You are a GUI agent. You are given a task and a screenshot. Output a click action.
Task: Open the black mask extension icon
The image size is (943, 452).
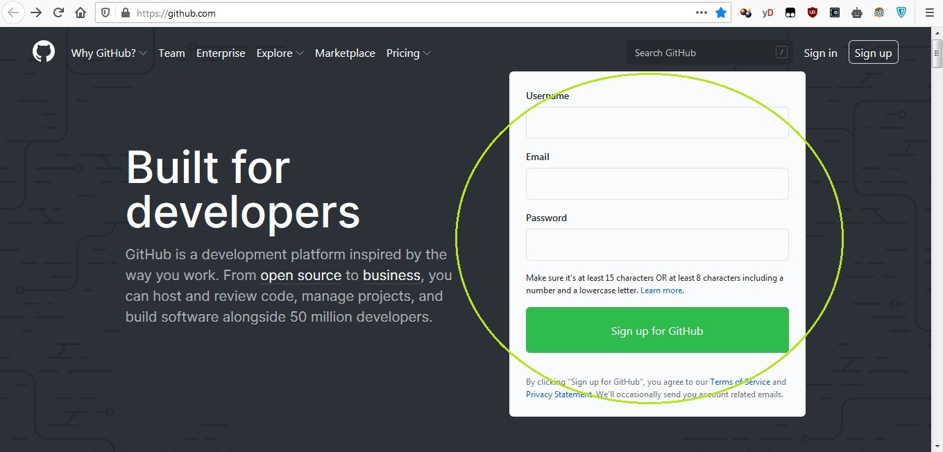tap(790, 12)
